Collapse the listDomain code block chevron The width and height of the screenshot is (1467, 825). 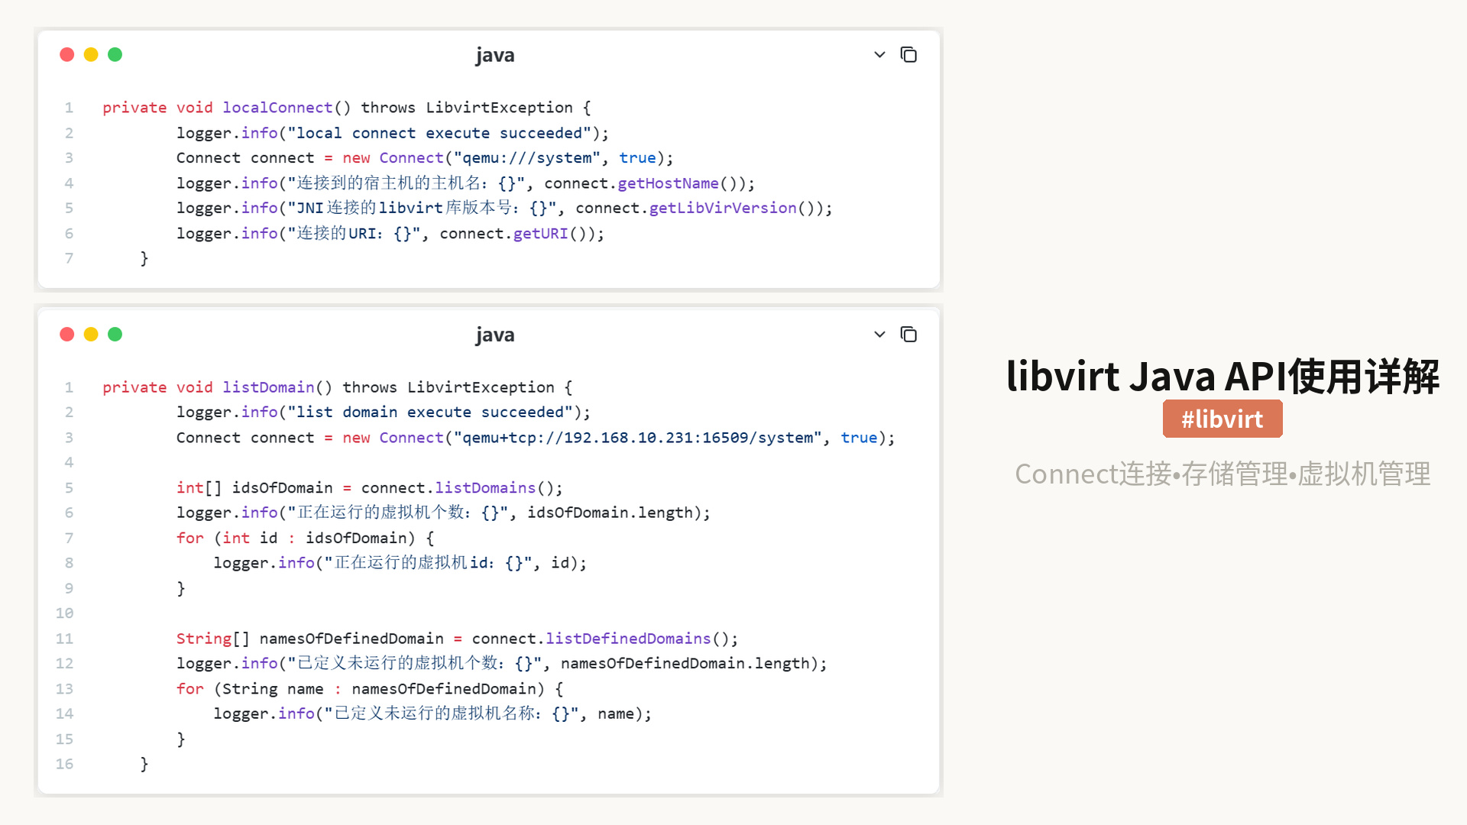click(x=879, y=335)
